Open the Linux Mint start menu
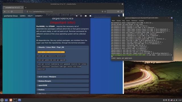The image size is (182, 102). [x=2, y=100]
